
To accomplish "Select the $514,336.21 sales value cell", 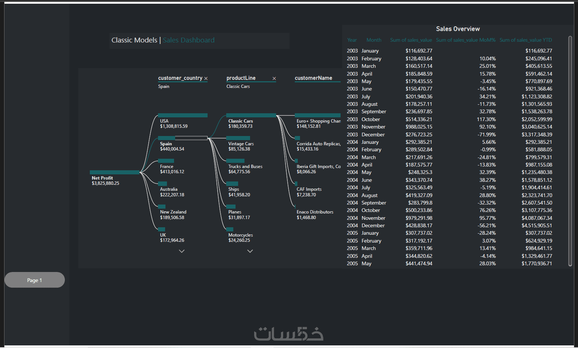I will 419,120.
